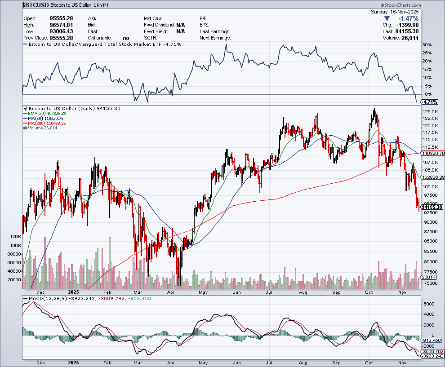Click the -913.450 MACD value label on the right axis

tap(431, 340)
